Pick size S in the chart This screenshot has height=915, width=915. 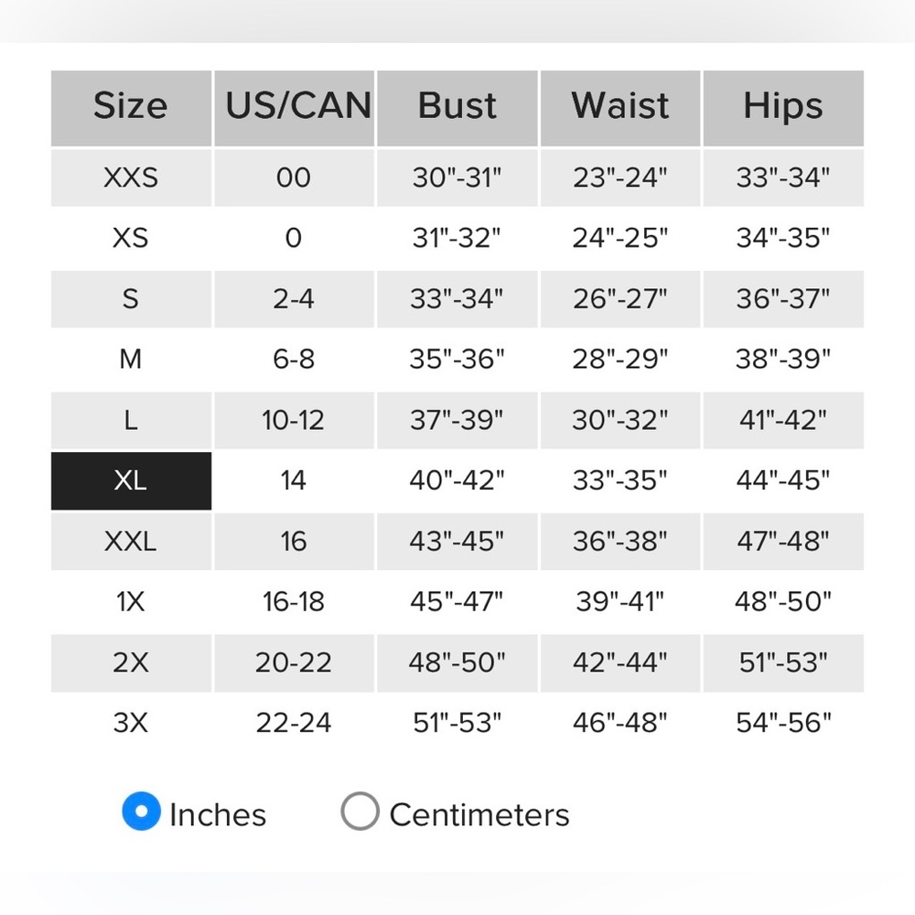[x=131, y=299]
